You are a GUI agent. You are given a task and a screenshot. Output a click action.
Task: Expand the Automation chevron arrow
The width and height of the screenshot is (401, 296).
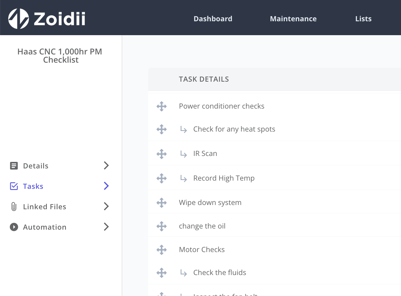[106, 227]
